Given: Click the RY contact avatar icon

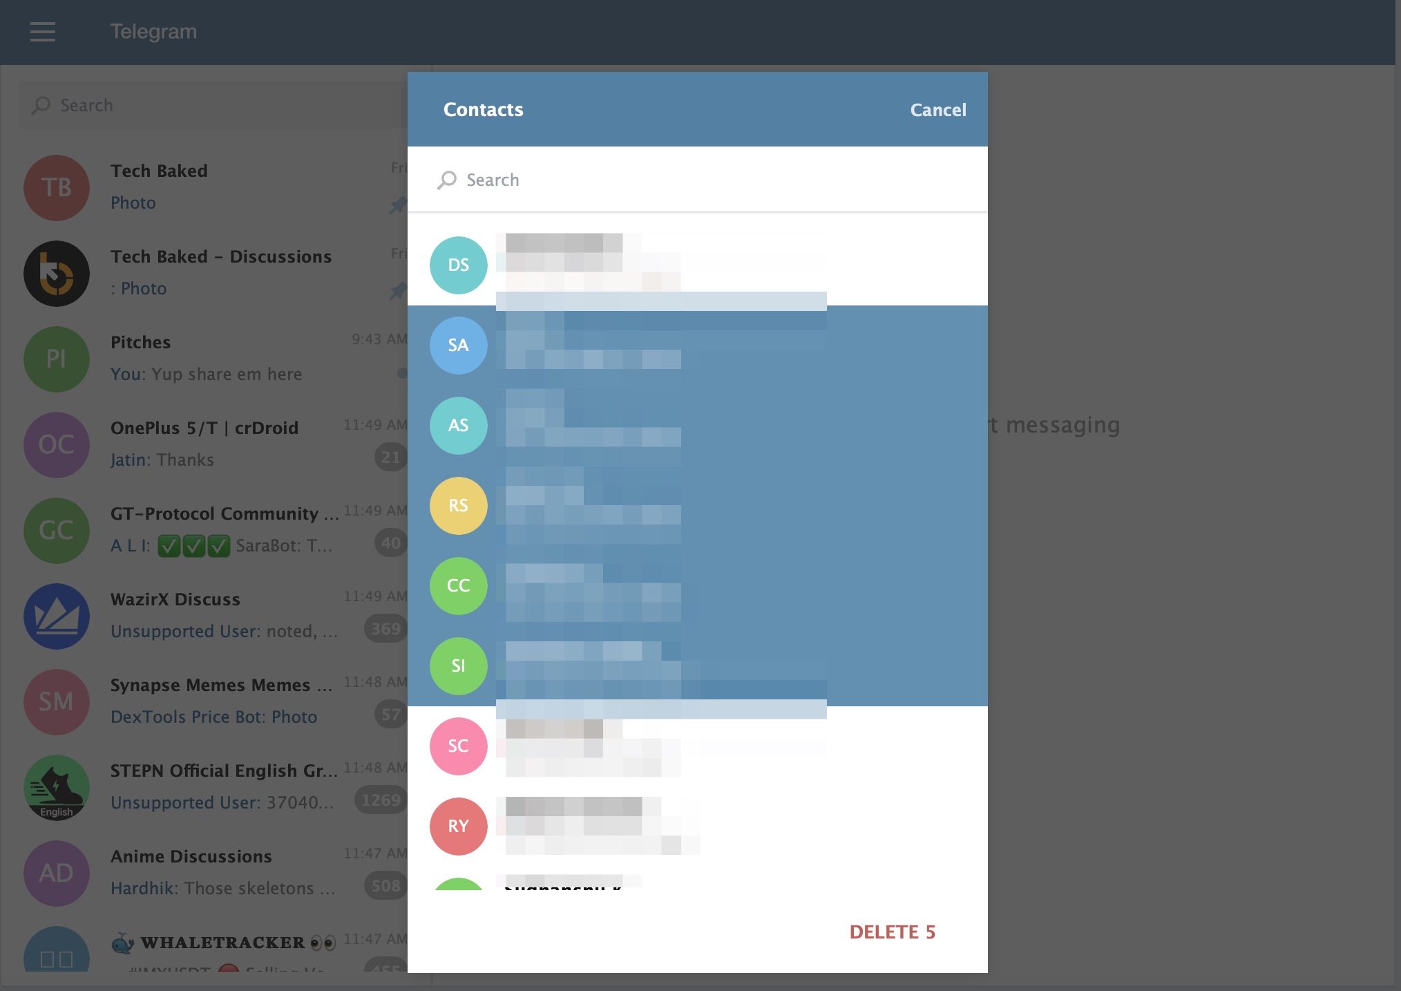Looking at the screenshot, I should [x=458, y=826].
